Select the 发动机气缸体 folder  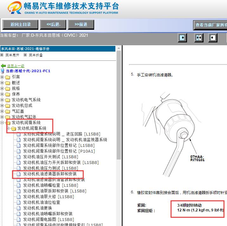(24, 117)
